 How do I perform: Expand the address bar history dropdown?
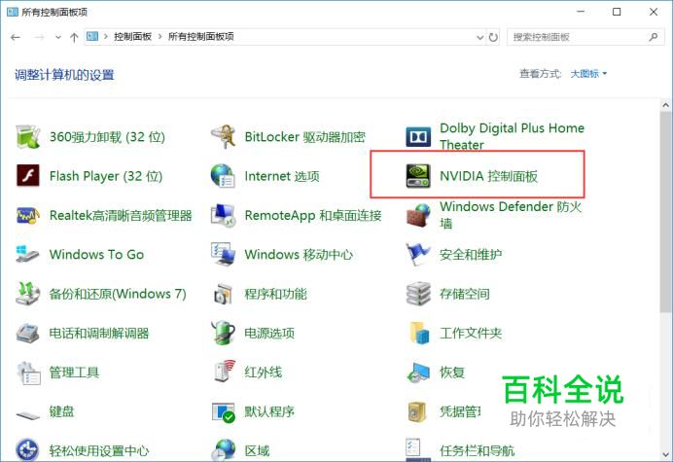(479, 37)
